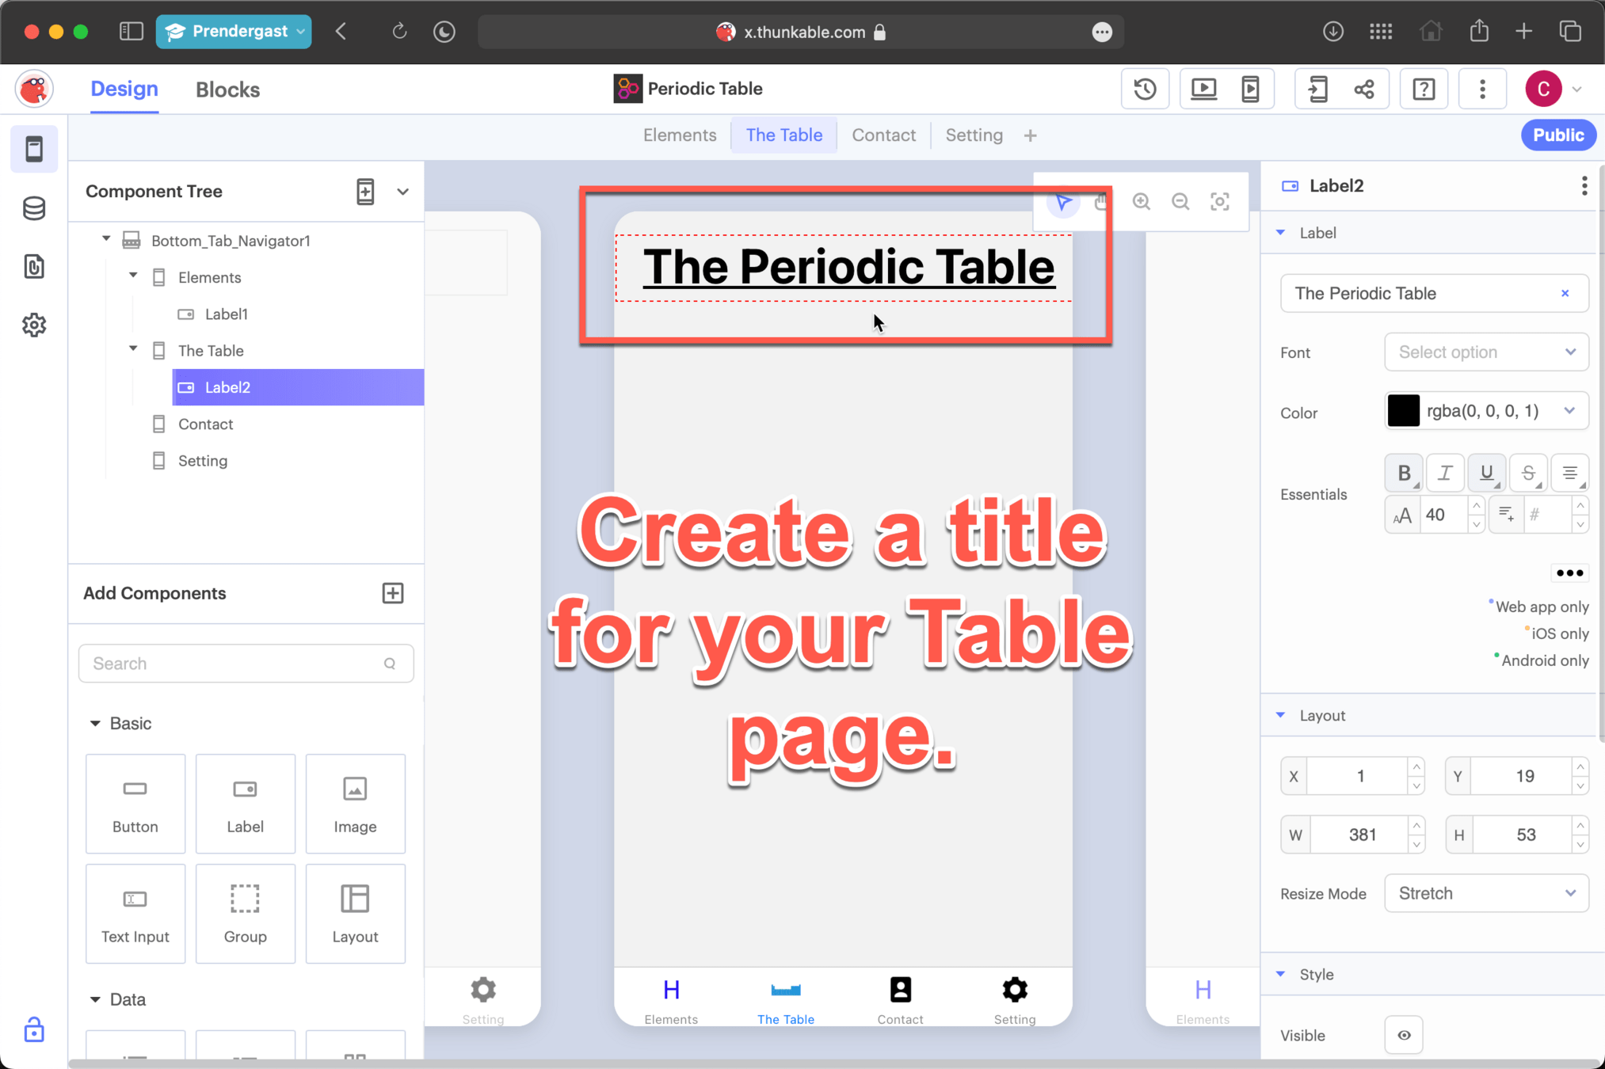Collapse the Bottom_Tab_Navigator1 tree node
This screenshot has height=1069, width=1605.
pos(106,239)
